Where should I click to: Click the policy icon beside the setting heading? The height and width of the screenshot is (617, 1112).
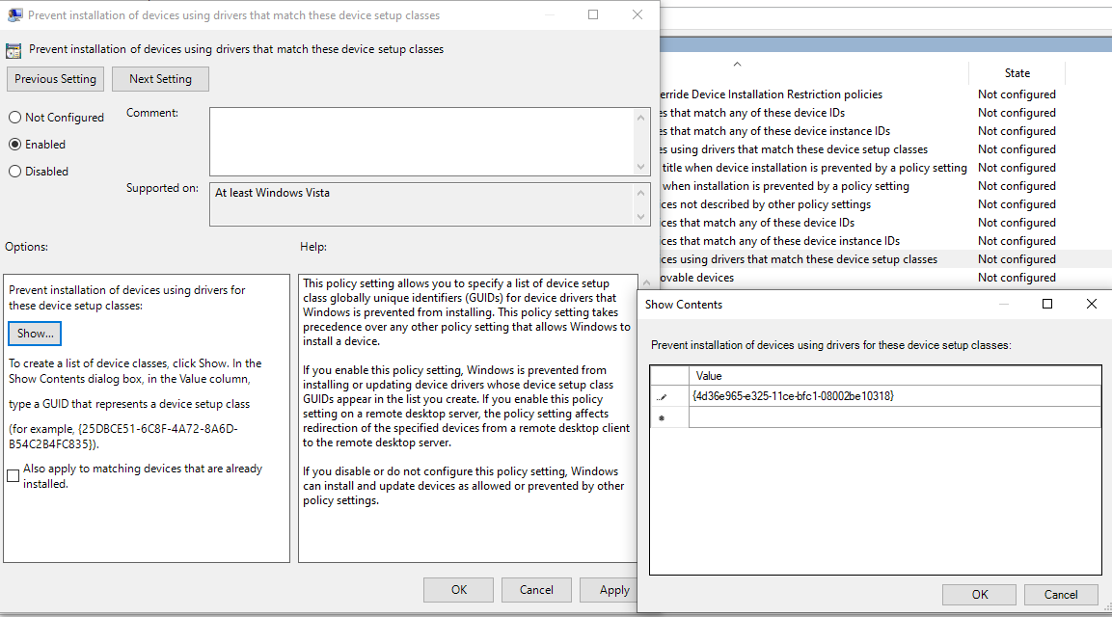pos(14,50)
